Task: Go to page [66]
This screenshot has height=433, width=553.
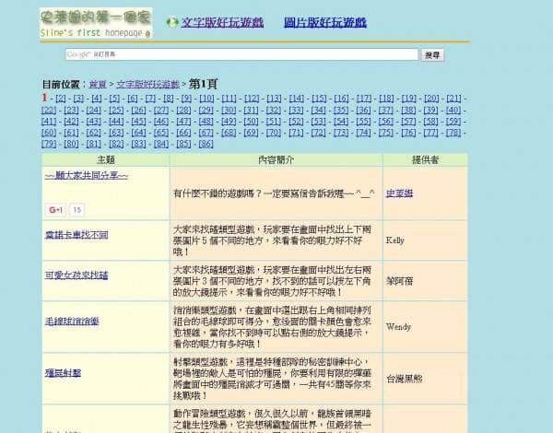Action: point(183,133)
